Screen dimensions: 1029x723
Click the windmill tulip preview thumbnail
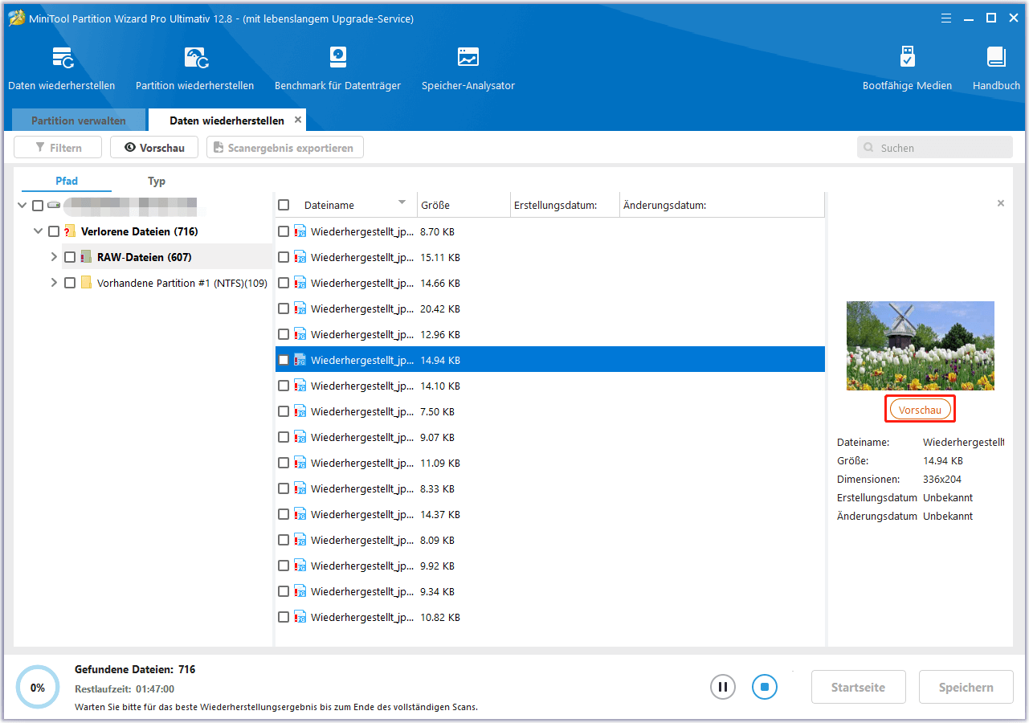click(x=921, y=345)
